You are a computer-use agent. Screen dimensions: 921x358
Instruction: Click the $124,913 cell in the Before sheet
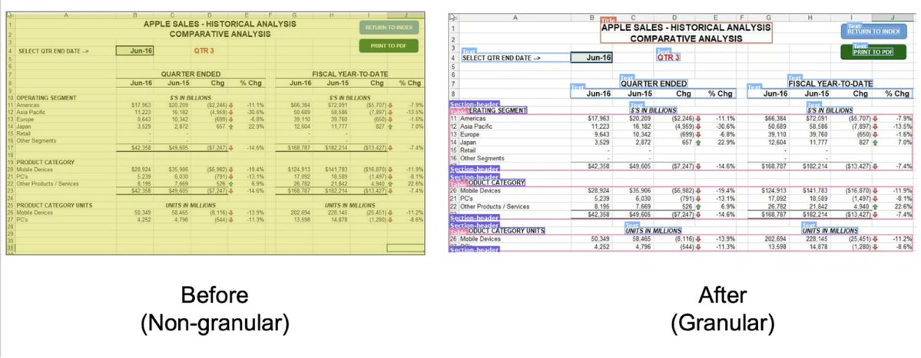click(300, 169)
